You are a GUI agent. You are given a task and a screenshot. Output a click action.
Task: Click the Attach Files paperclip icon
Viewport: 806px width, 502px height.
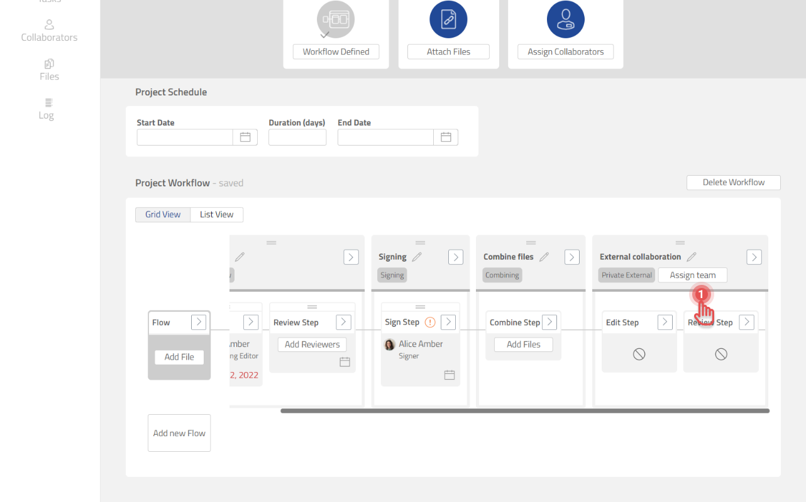(x=448, y=19)
